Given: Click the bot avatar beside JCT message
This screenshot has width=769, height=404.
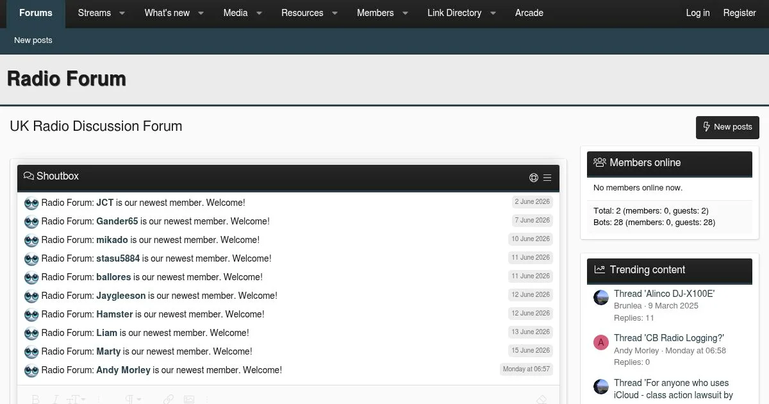Looking at the screenshot, I should 31,203.
